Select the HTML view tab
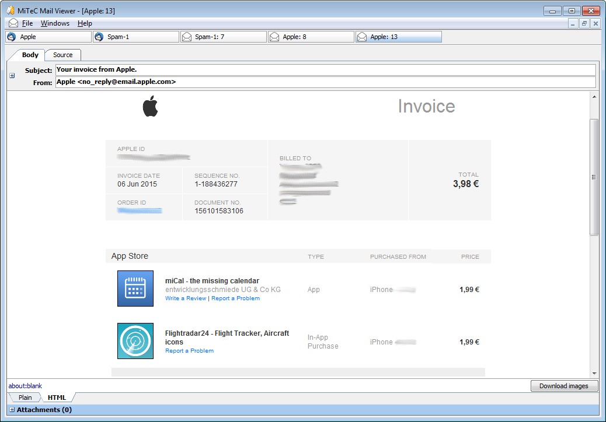 57,398
